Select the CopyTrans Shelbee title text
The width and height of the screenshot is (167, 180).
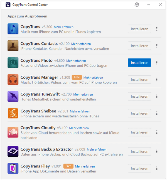tap(38, 111)
